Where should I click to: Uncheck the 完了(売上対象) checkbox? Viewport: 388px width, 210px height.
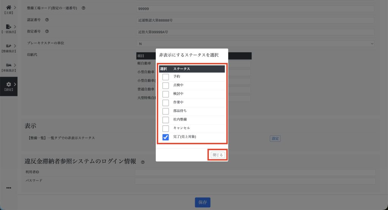tap(166, 137)
